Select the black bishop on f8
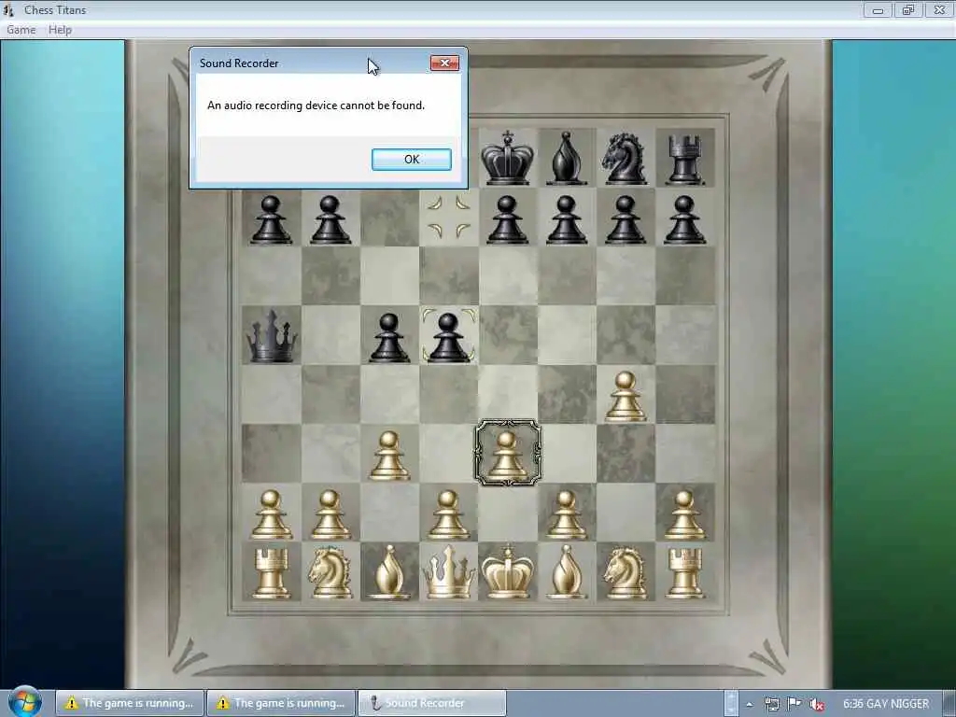 (567, 158)
